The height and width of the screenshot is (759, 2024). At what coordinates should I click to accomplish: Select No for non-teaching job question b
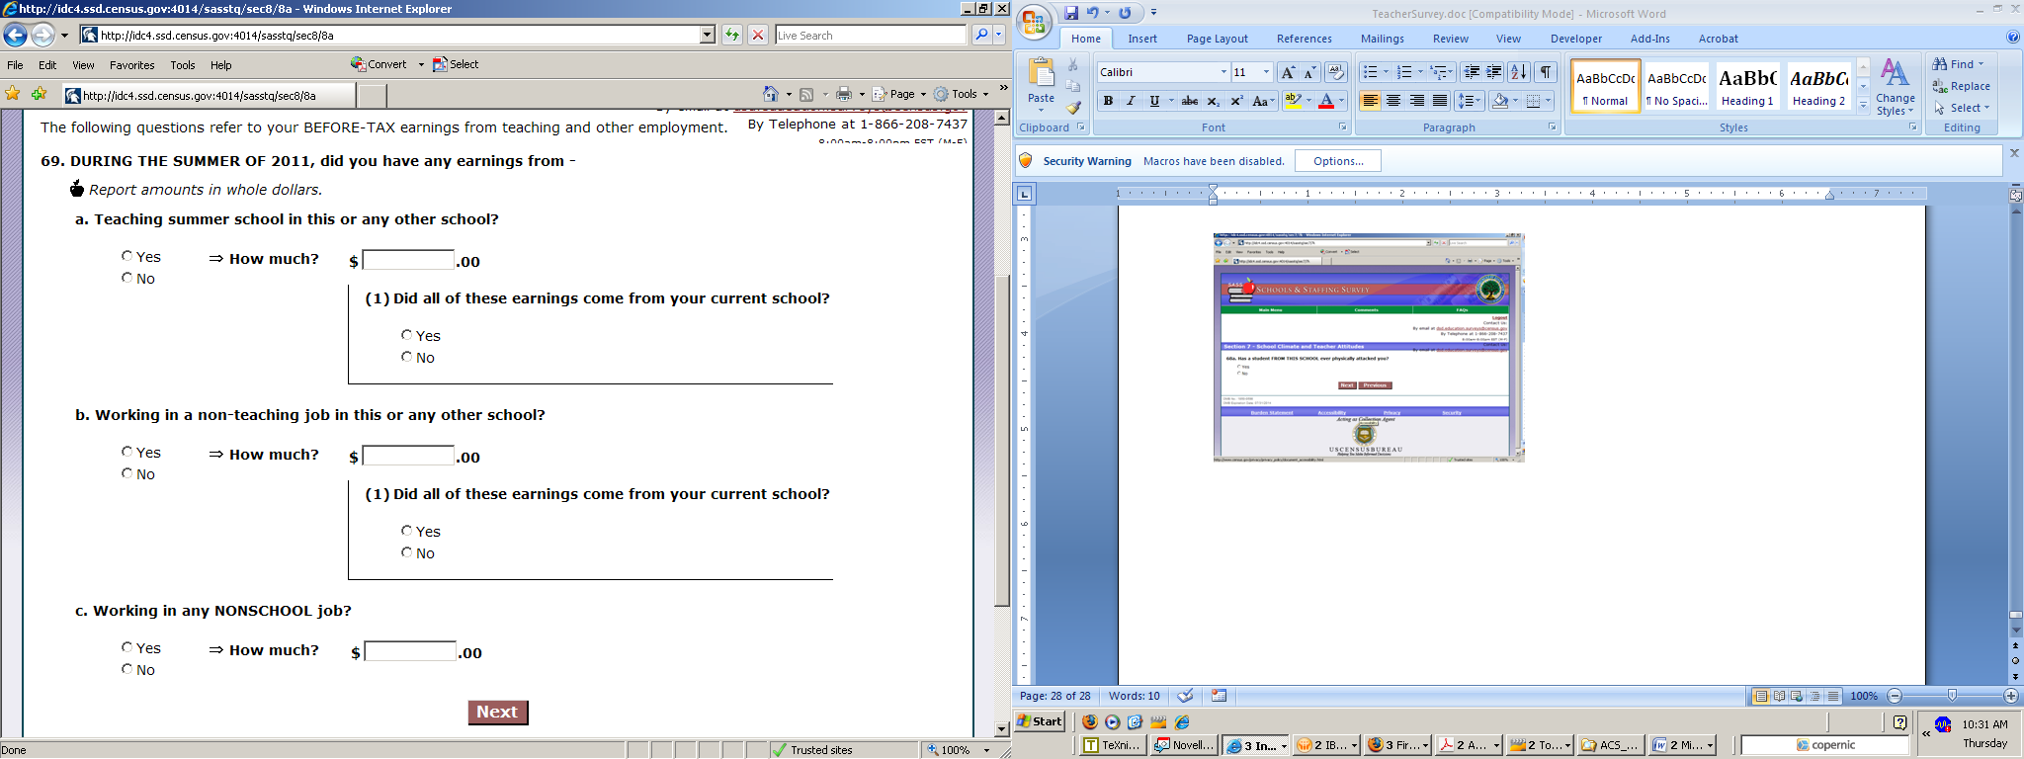pos(127,473)
